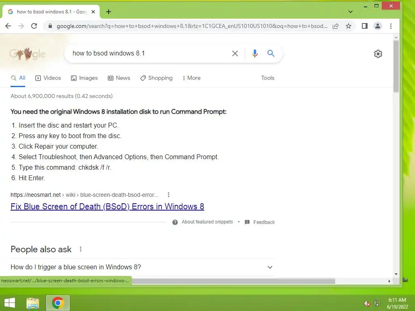415x311 pixels.
Task: Click 'About 6,900,000 results' text
Action: click(62, 96)
